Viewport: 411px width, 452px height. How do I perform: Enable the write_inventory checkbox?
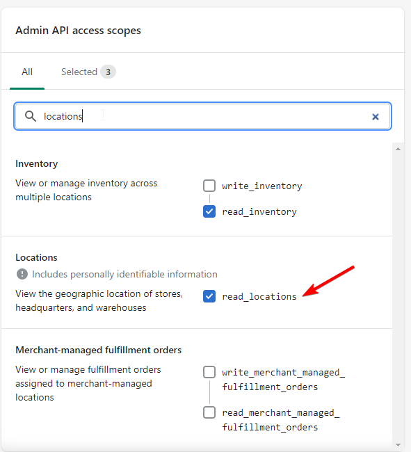coord(209,186)
